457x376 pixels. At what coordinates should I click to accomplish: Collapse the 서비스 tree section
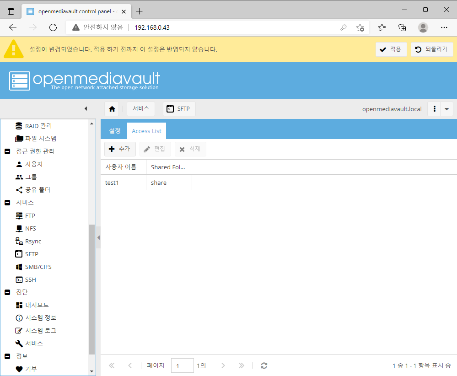pyautogui.click(x=8, y=203)
